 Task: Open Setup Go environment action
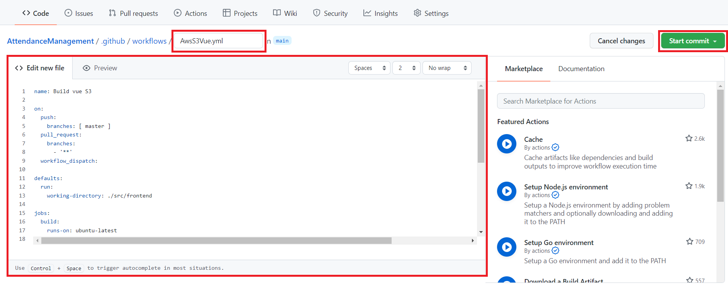click(559, 243)
